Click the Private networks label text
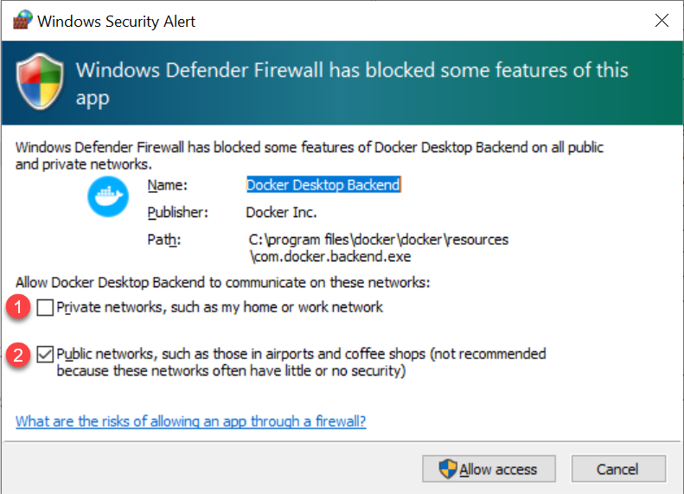This screenshot has width=684, height=494. pos(220,307)
